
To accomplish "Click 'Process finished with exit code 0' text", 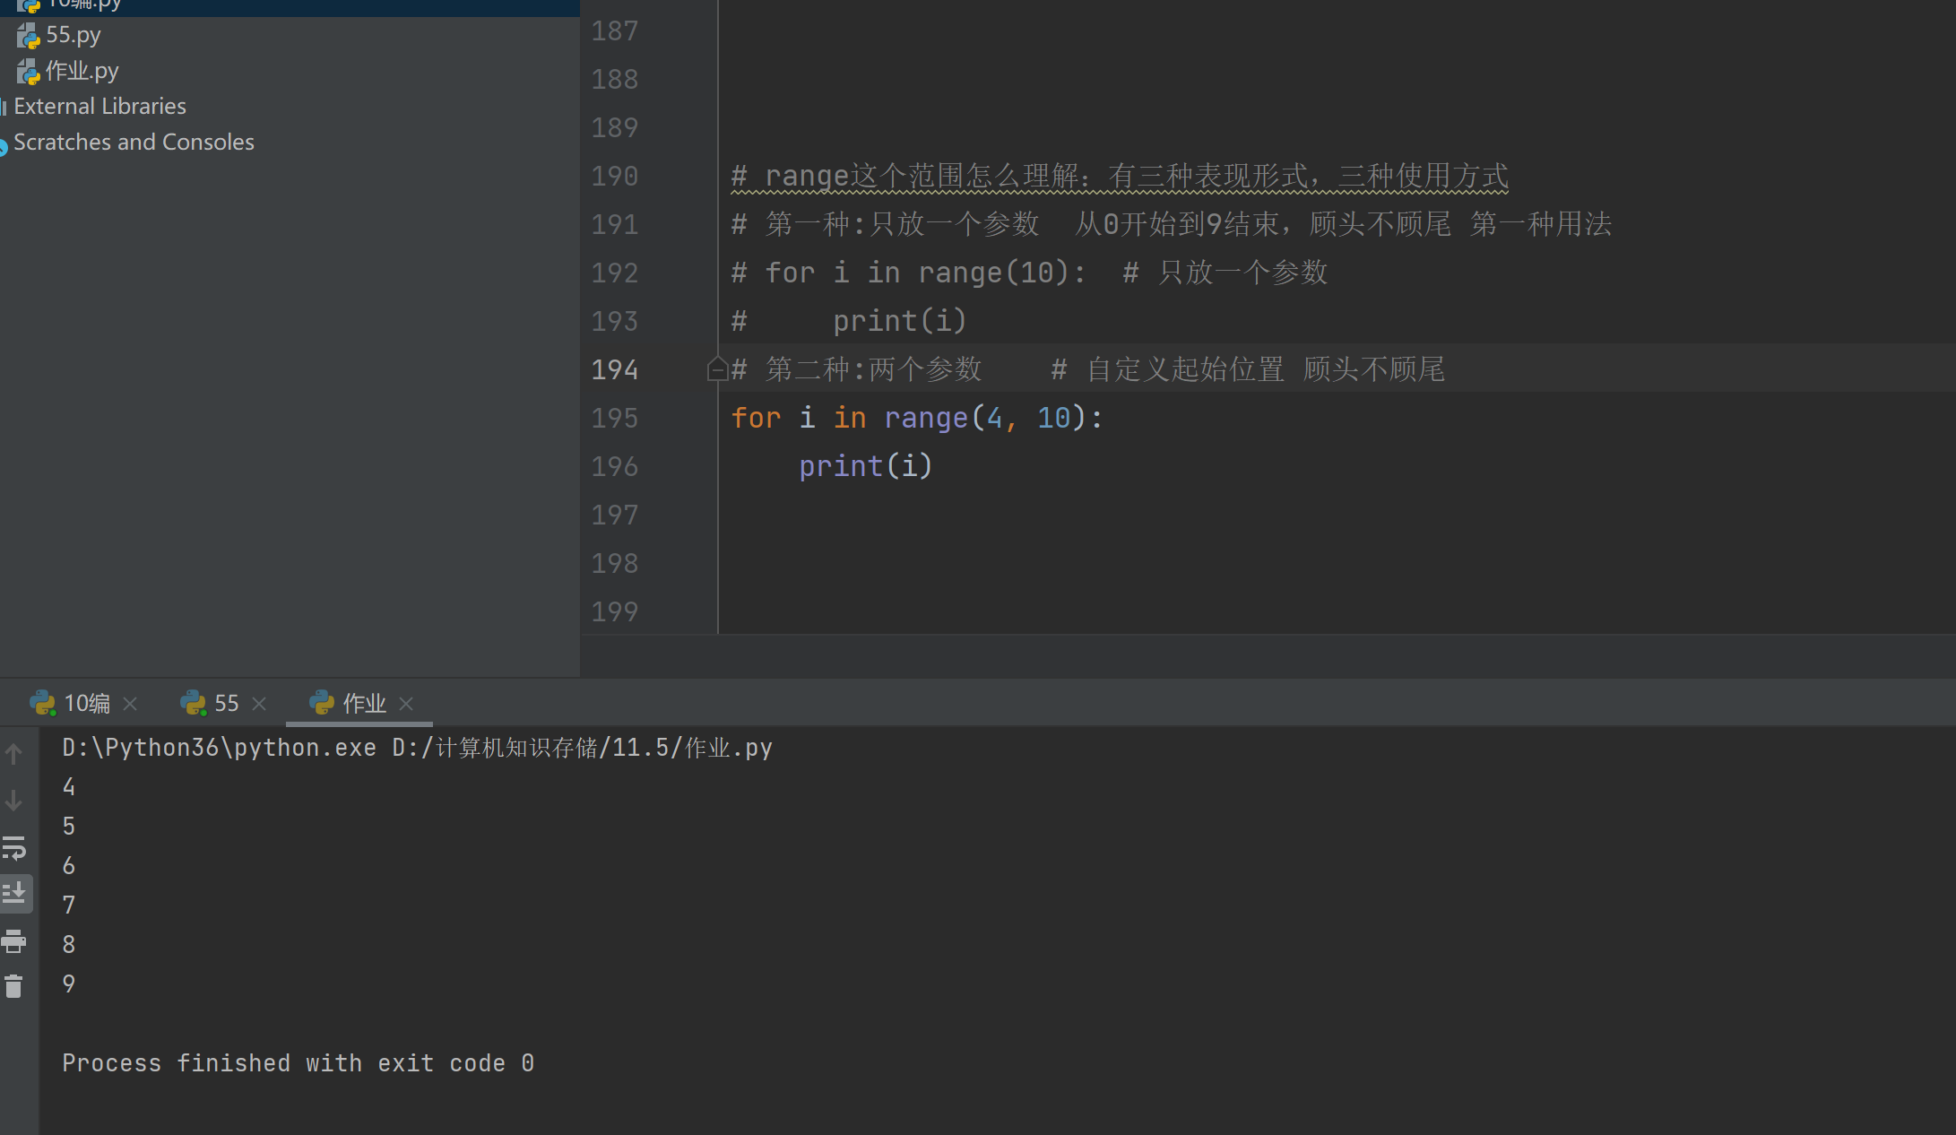I will (299, 1063).
